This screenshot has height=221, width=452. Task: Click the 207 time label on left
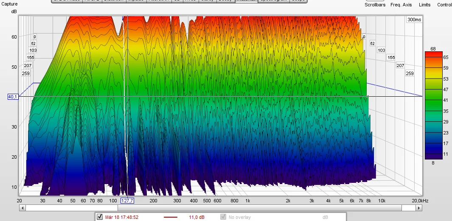click(28, 65)
